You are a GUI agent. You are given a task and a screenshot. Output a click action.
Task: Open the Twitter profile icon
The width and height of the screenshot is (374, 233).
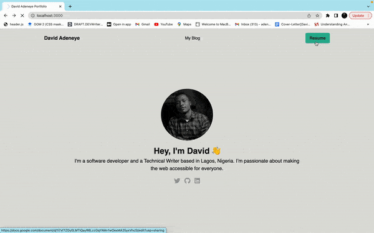(x=177, y=181)
